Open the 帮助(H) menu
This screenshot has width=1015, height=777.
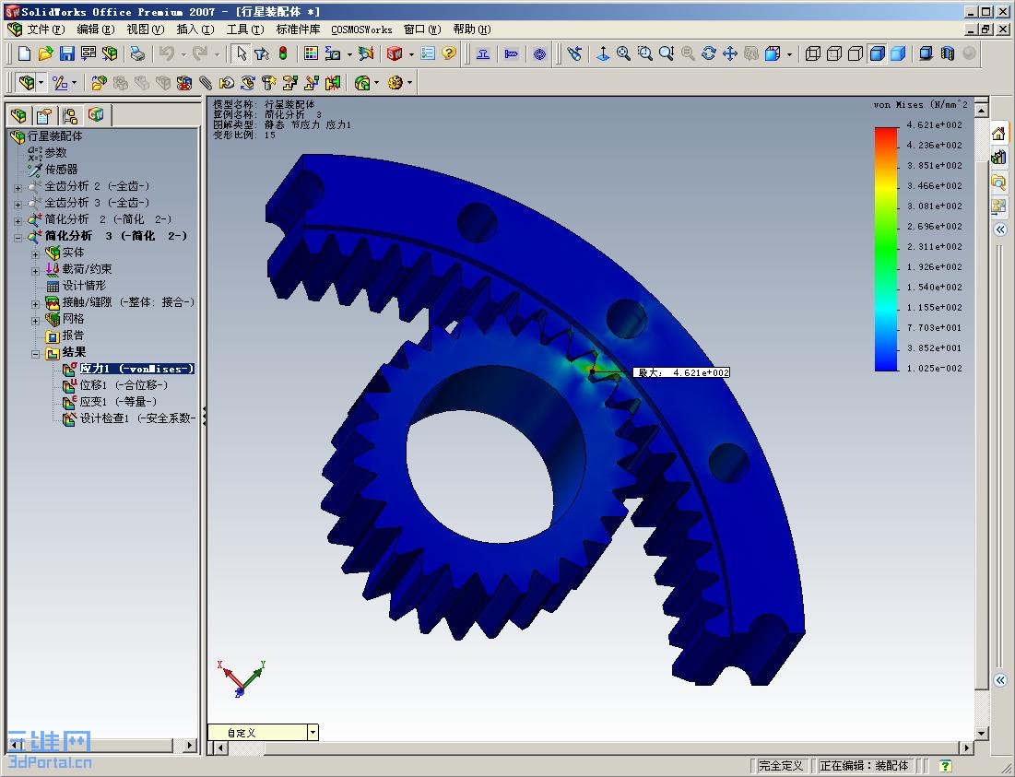click(x=472, y=29)
